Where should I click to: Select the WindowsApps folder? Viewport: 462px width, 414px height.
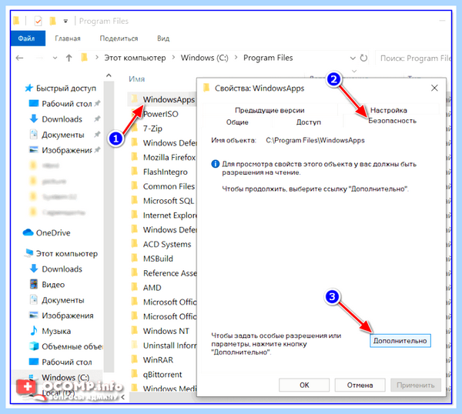click(x=162, y=99)
